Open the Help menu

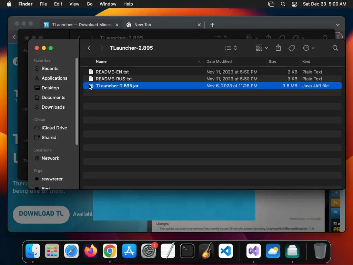pyautogui.click(x=128, y=4)
